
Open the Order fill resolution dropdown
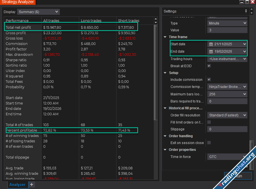click(227, 115)
